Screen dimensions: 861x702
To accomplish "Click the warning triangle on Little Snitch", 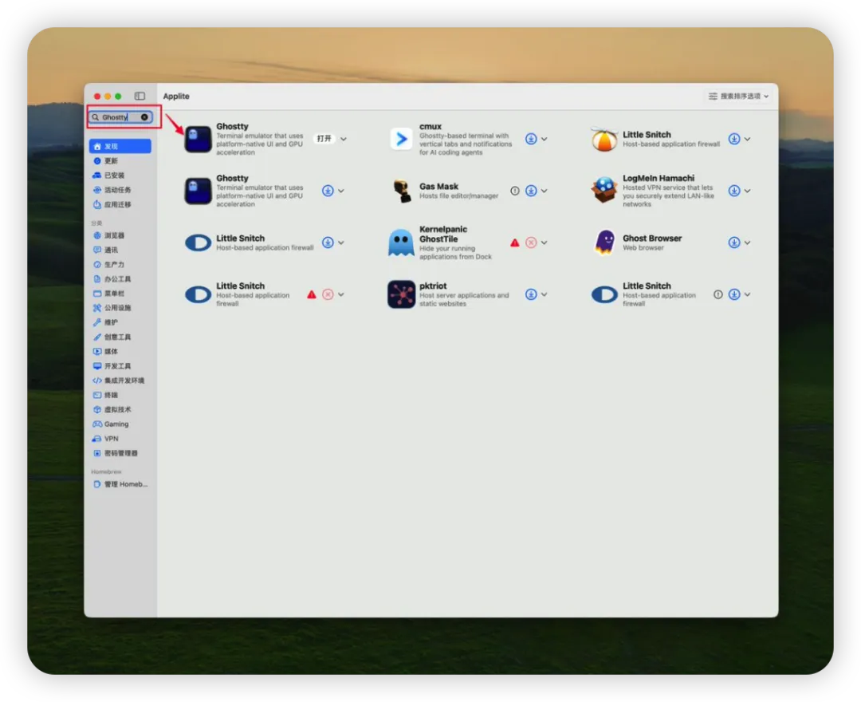I will click(312, 294).
